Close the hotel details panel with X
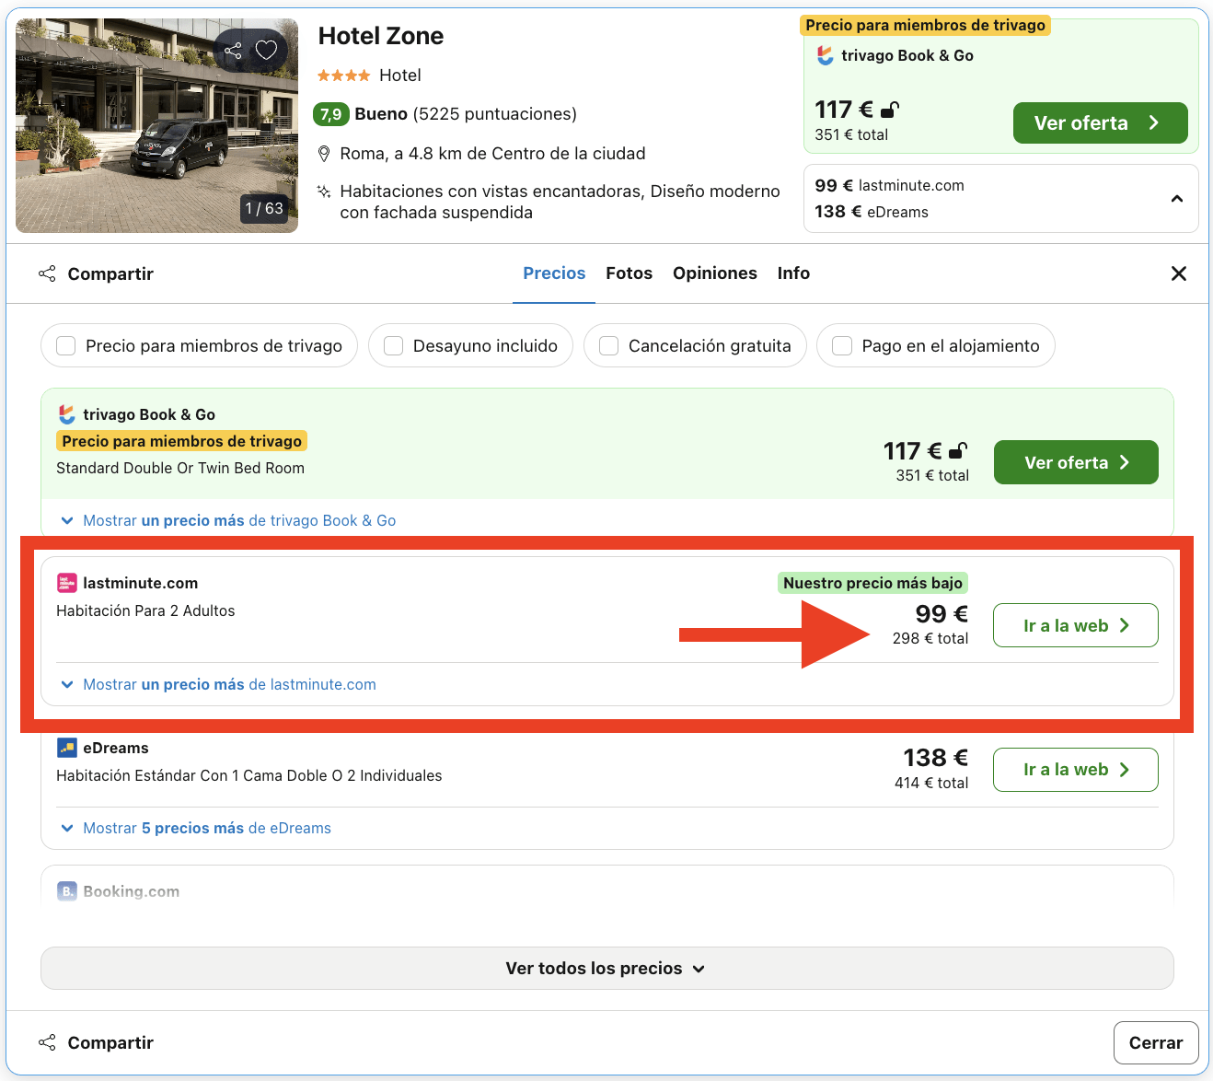Image resolution: width=1213 pixels, height=1081 pixels. tap(1179, 273)
